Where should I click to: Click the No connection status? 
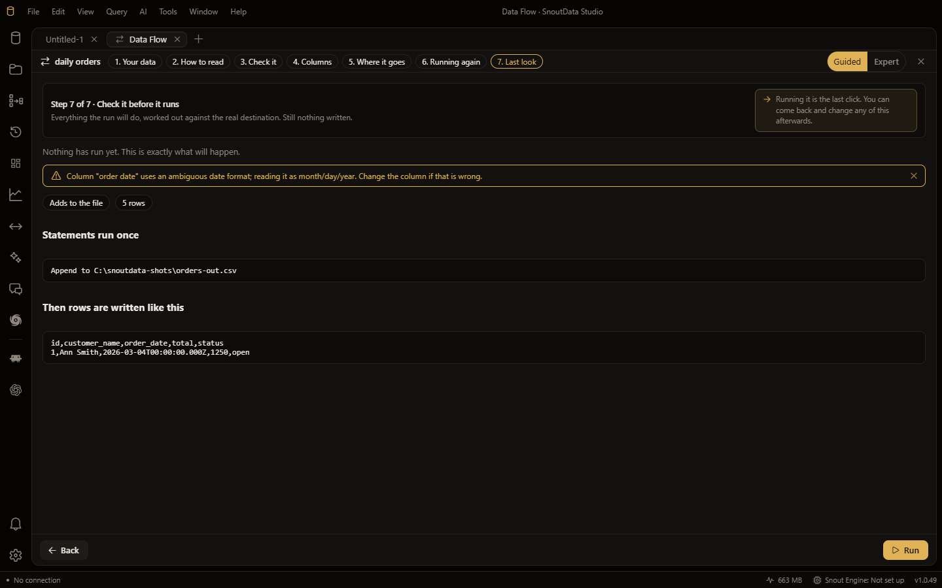pos(33,580)
